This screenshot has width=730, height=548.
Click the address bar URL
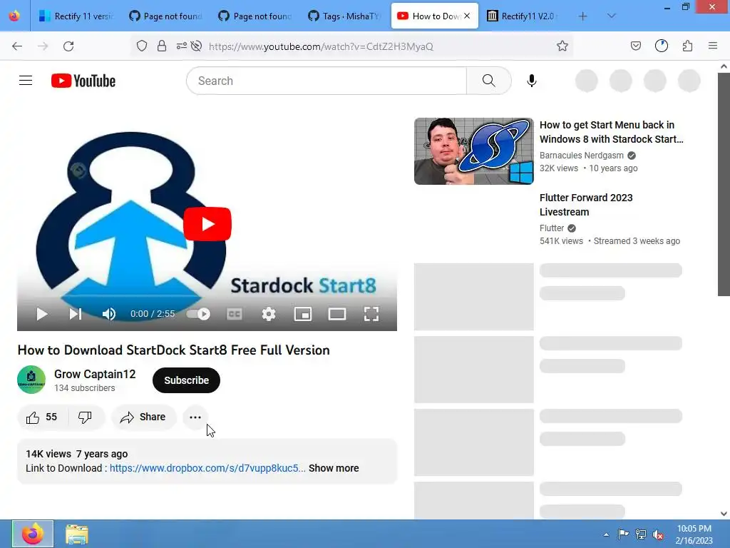(x=322, y=46)
